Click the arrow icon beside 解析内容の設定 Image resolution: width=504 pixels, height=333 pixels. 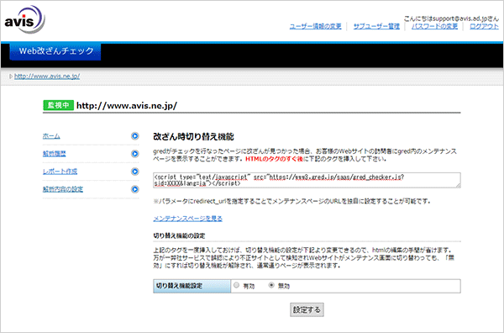135,189
